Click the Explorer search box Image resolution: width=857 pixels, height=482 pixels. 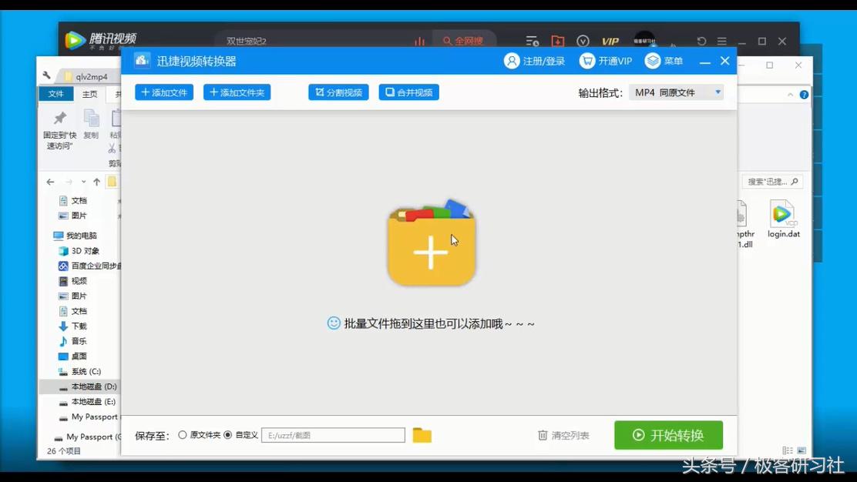click(x=771, y=182)
